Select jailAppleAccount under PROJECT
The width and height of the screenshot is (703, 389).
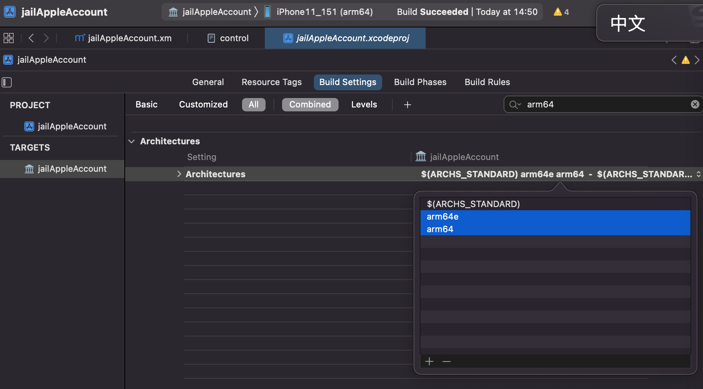coord(66,126)
